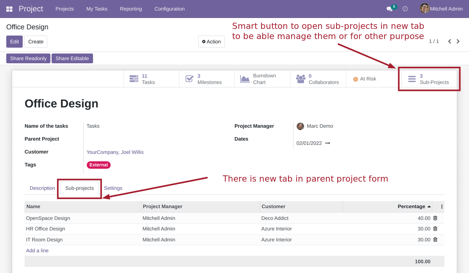Open the 3 Sub-Projects smart button

[x=428, y=79]
